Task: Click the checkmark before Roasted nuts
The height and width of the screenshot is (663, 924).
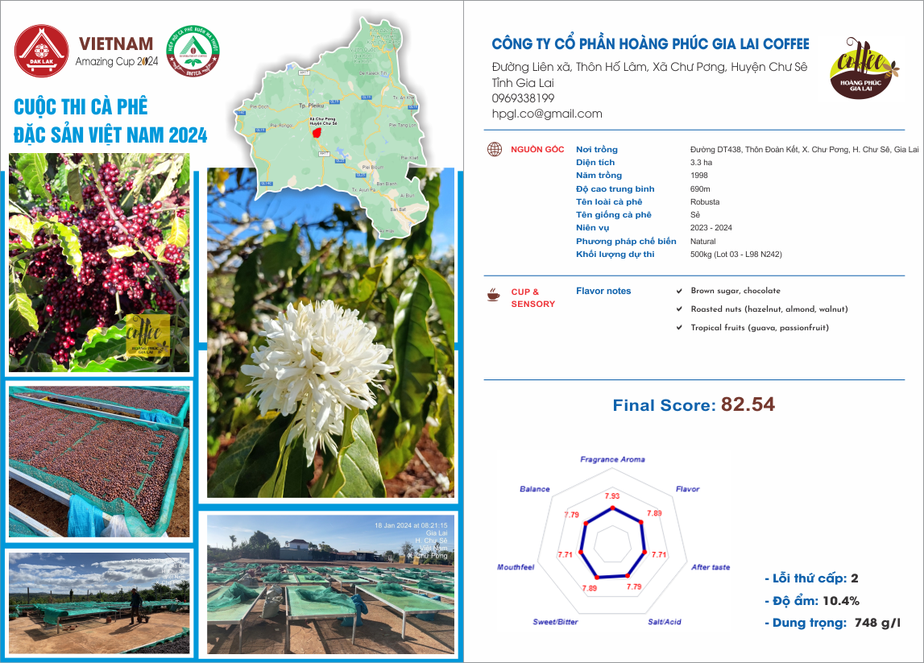Action: [x=679, y=309]
